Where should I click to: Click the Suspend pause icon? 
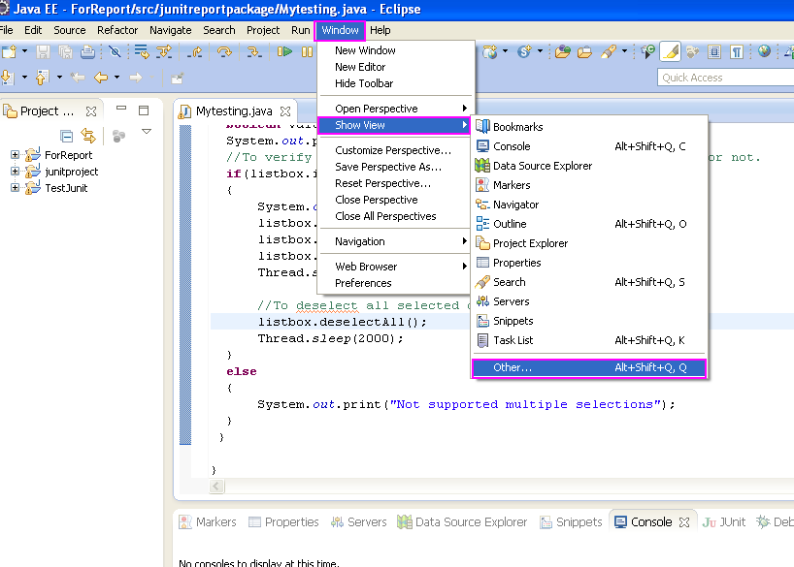(x=307, y=51)
